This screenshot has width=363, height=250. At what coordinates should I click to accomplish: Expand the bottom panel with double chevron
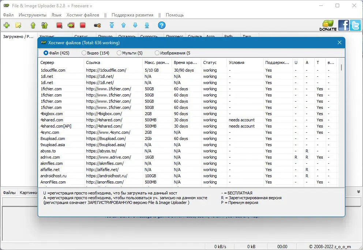tap(358, 192)
